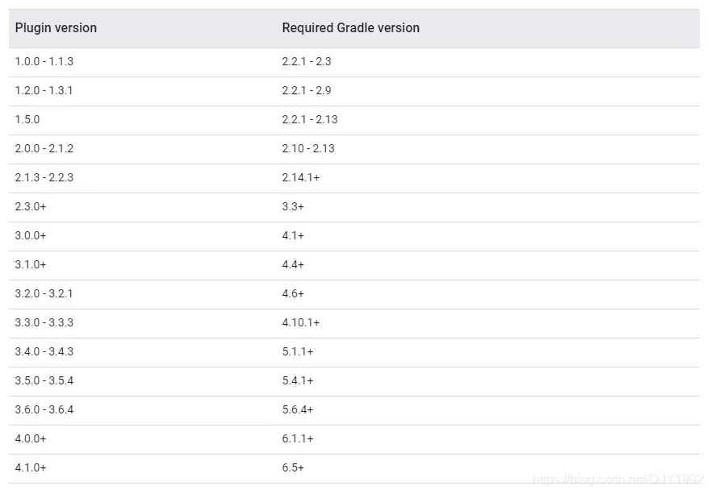Click the "Plugin version" column header
Screen dimensions: 711x494
(56, 28)
